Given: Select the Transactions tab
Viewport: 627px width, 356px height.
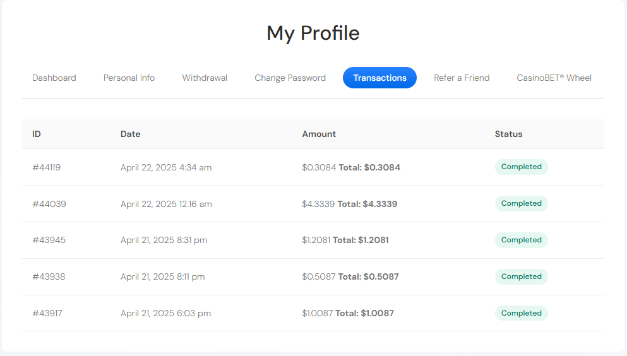Looking at the screenshot, I should click(379, 78).
